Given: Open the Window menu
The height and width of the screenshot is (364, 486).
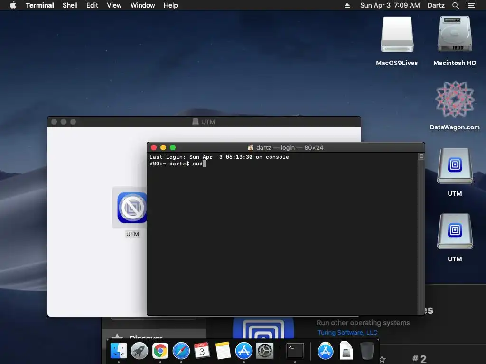Looking at the screenshot, I should tap(142, 5).
